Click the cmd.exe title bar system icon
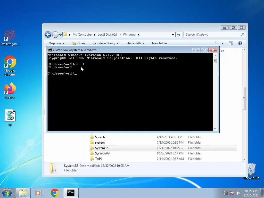This screenshot has width=264, height=198. point(50,50)
